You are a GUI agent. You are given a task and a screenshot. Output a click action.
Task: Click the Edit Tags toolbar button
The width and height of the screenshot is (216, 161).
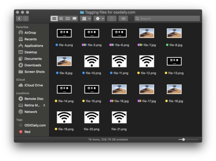(123, 18)
